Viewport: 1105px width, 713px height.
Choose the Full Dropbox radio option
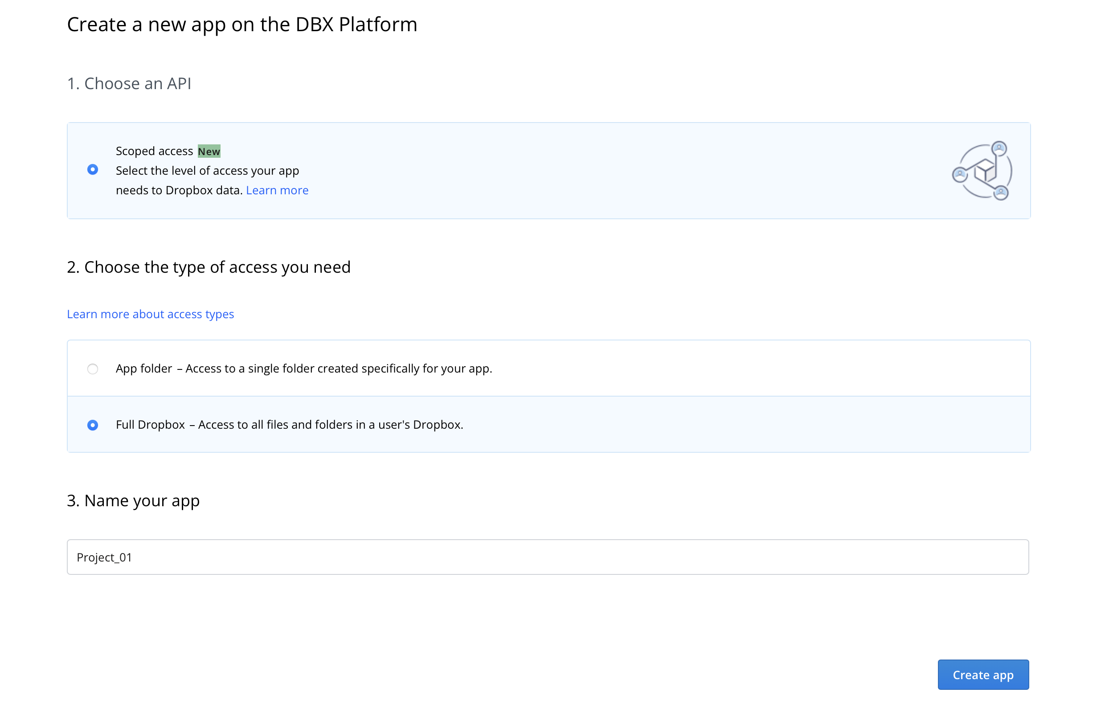[93, 425]
